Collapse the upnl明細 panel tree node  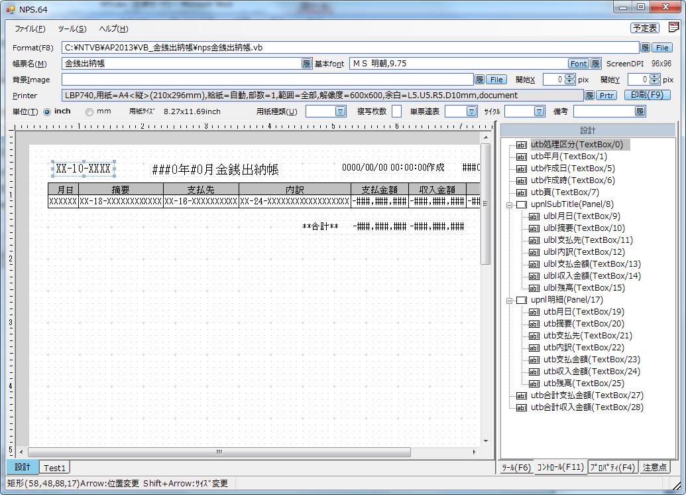(x=510, y=300)
